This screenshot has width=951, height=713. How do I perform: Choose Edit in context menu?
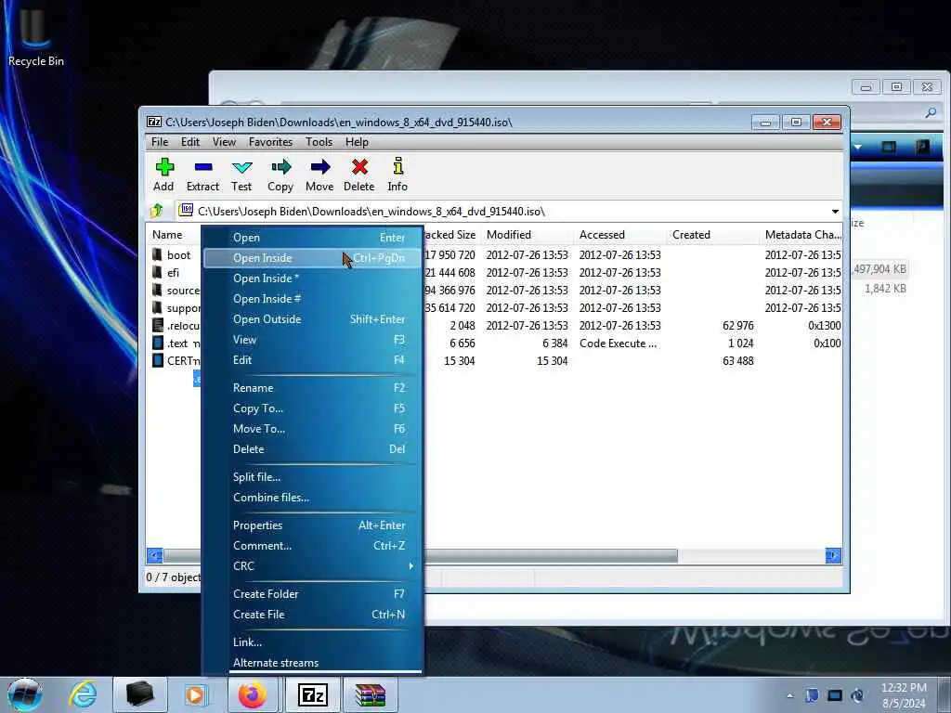tap(312, 360)
